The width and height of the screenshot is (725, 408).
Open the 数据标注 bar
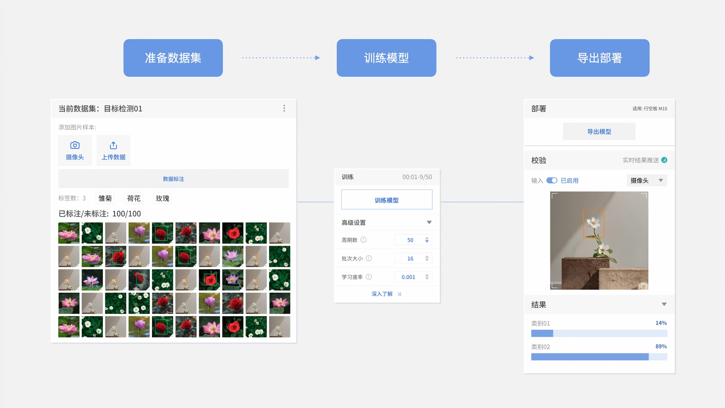pos(173,179)
